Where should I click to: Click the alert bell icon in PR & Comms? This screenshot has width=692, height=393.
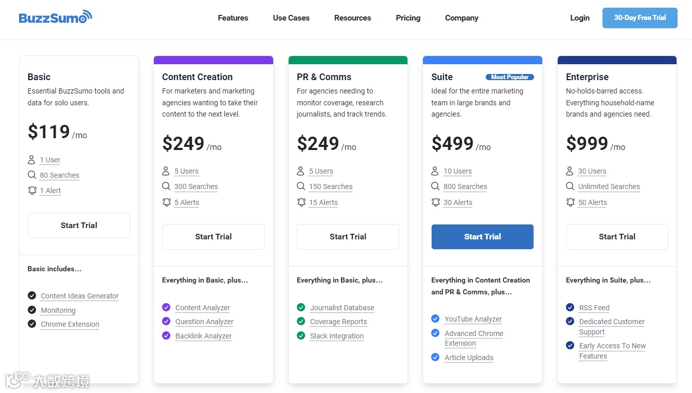click(301, 202)
